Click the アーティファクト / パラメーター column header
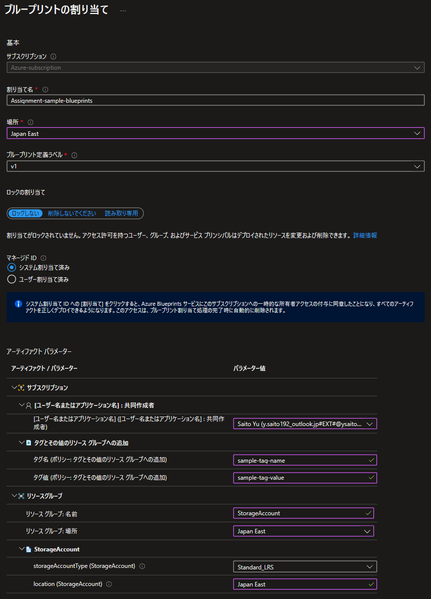 point(44,368)
